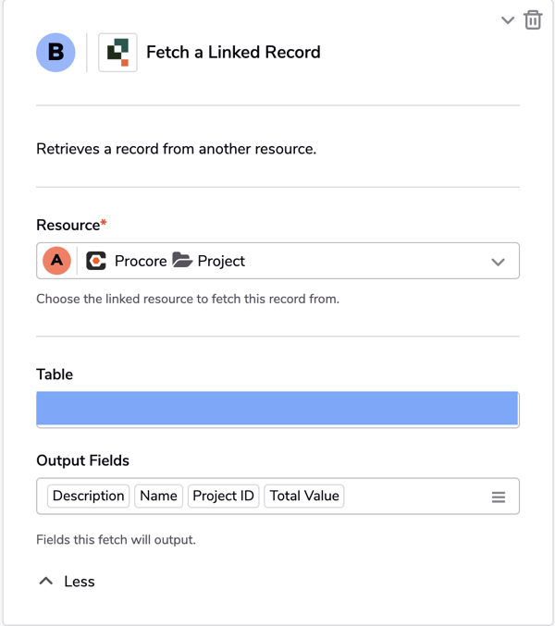The height and width of the screenshot is (626, 555).
Task: Click empty space in Output Fields box
Action: pyautogui.click(x=415, y=496)
